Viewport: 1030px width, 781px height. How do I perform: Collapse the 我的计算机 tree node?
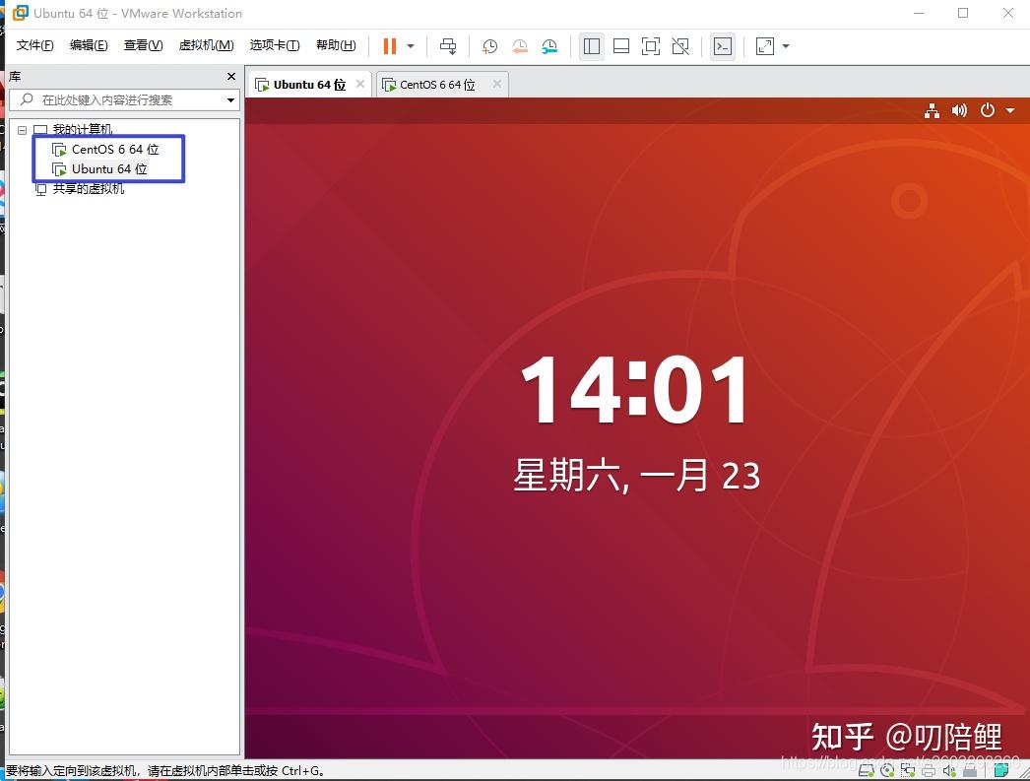22,129
